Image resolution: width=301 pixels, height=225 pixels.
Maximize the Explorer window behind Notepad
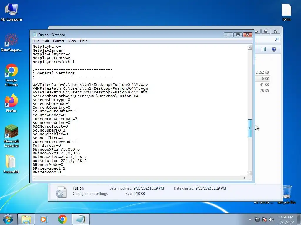(x=266, y=31)
